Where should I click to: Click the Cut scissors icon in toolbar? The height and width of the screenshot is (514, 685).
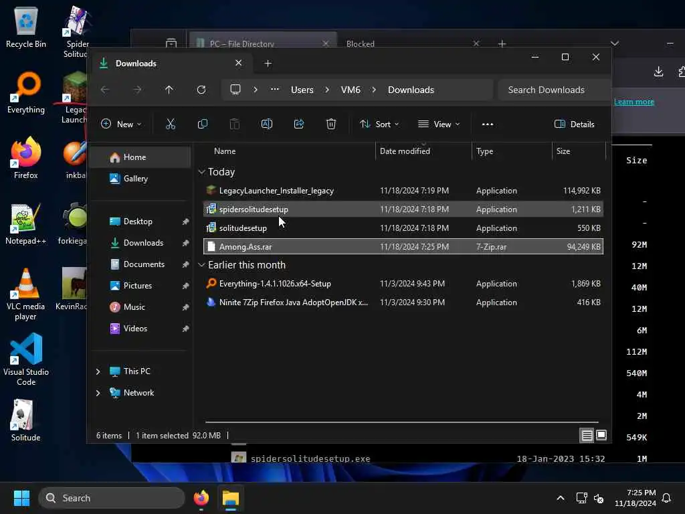171,124
